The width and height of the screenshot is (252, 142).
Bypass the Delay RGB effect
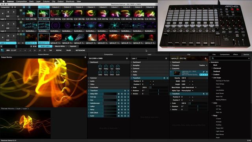coord(119,94)
